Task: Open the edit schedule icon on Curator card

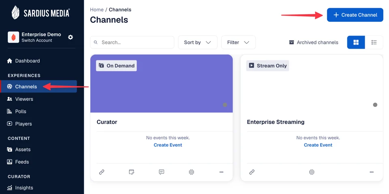Action: tap(131, 172)
